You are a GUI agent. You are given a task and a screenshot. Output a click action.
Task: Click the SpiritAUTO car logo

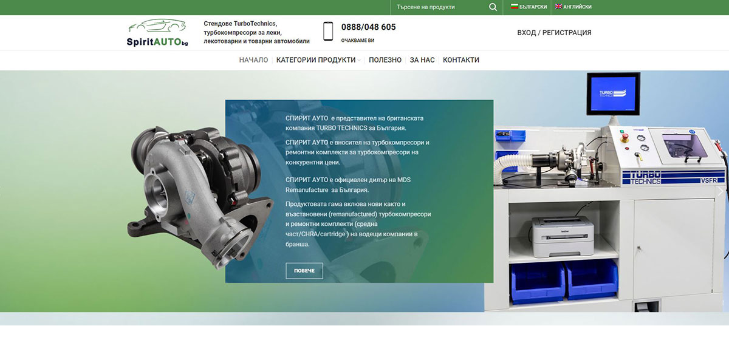coord(157,33)
